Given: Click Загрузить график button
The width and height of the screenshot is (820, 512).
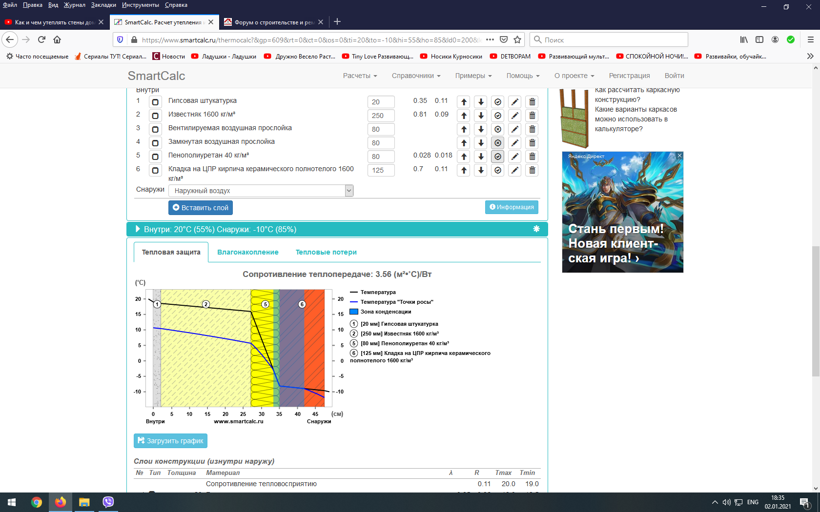Looking at the screenshot, I should coord(170,441).
